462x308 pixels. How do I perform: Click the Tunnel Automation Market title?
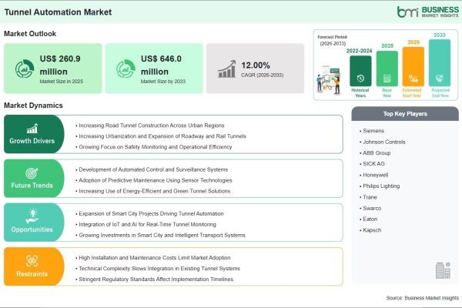[x=58, y=12]
